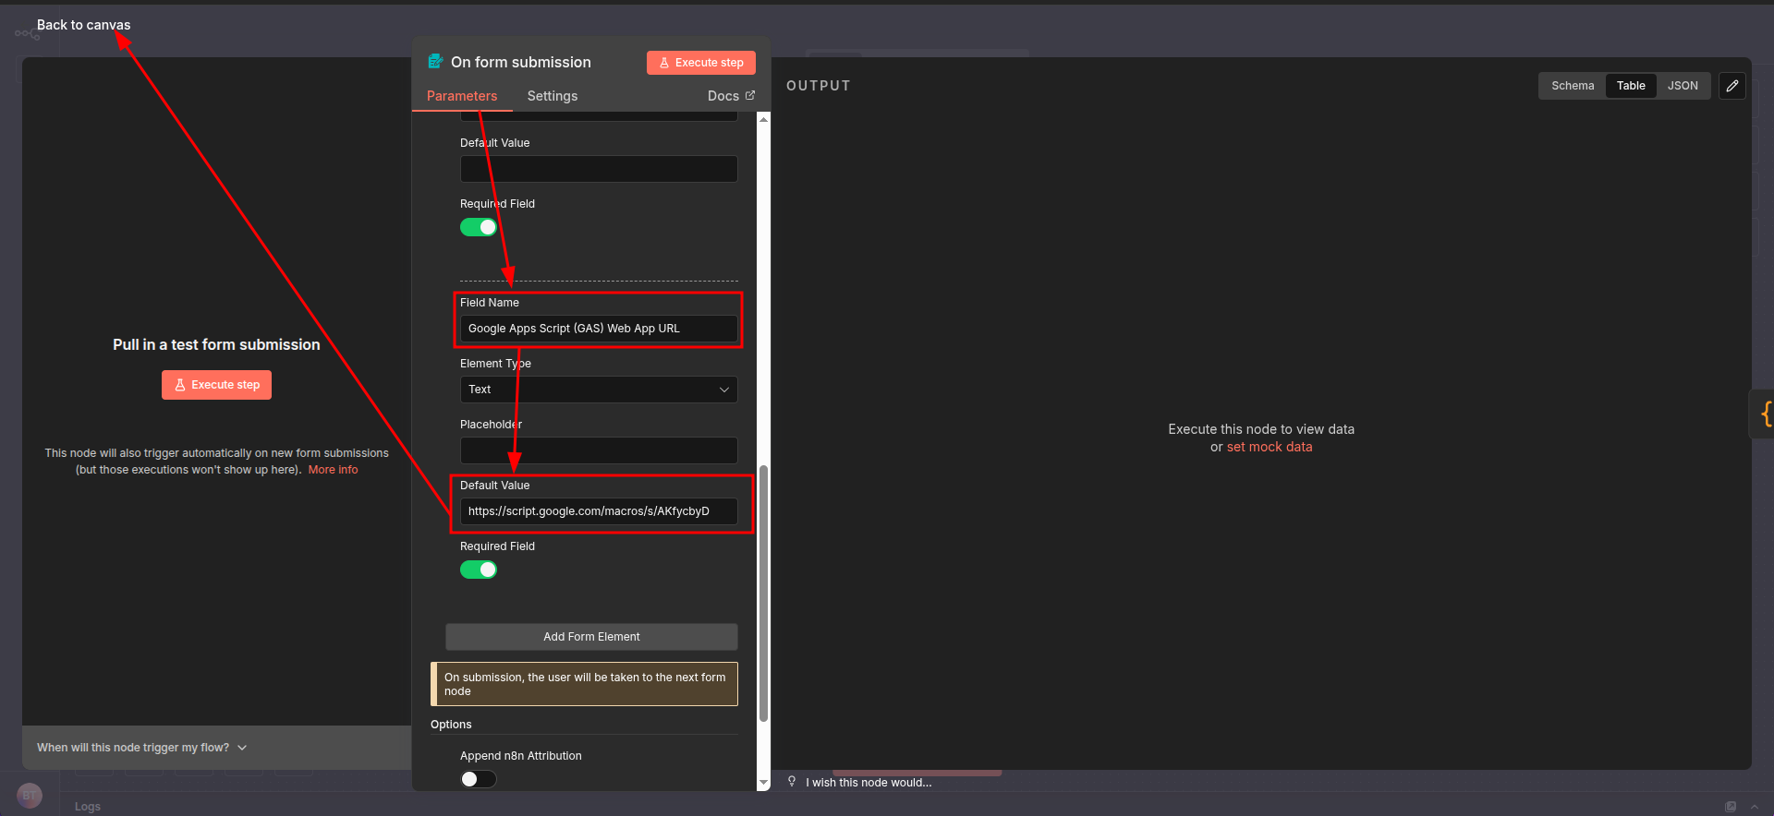Select the JSON output view
Screen dimensions: 1774x816
(x=1682, y=86)
